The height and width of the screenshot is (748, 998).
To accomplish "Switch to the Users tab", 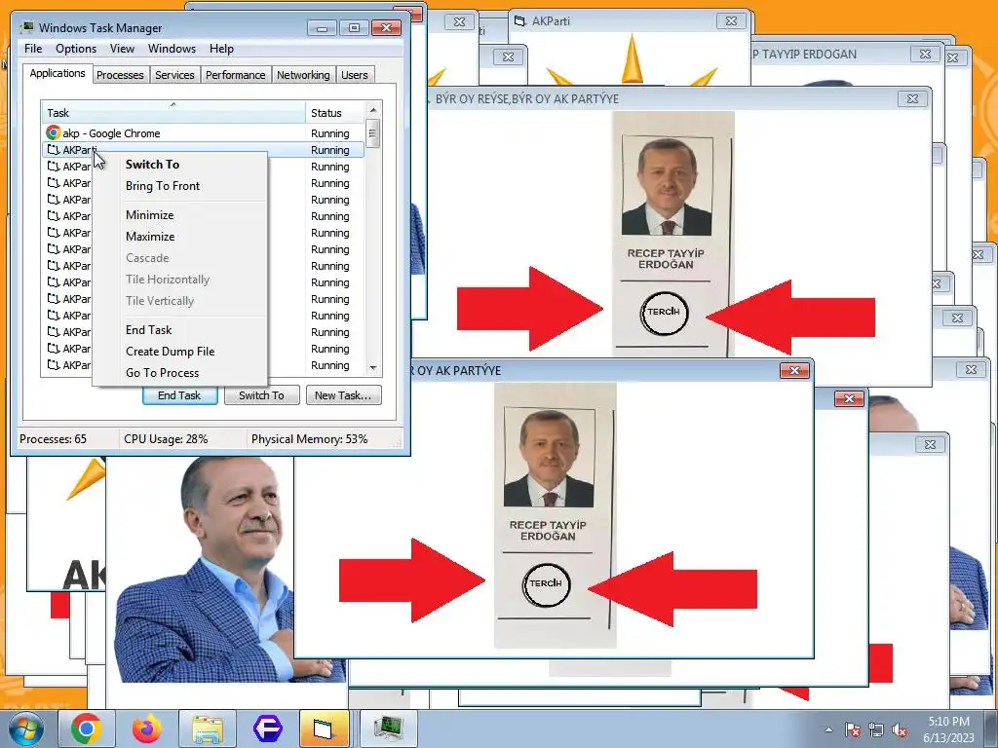I will tap(355, 75).
